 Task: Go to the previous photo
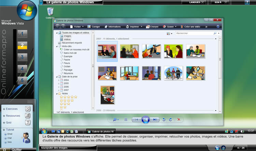[x=137, y=120]
